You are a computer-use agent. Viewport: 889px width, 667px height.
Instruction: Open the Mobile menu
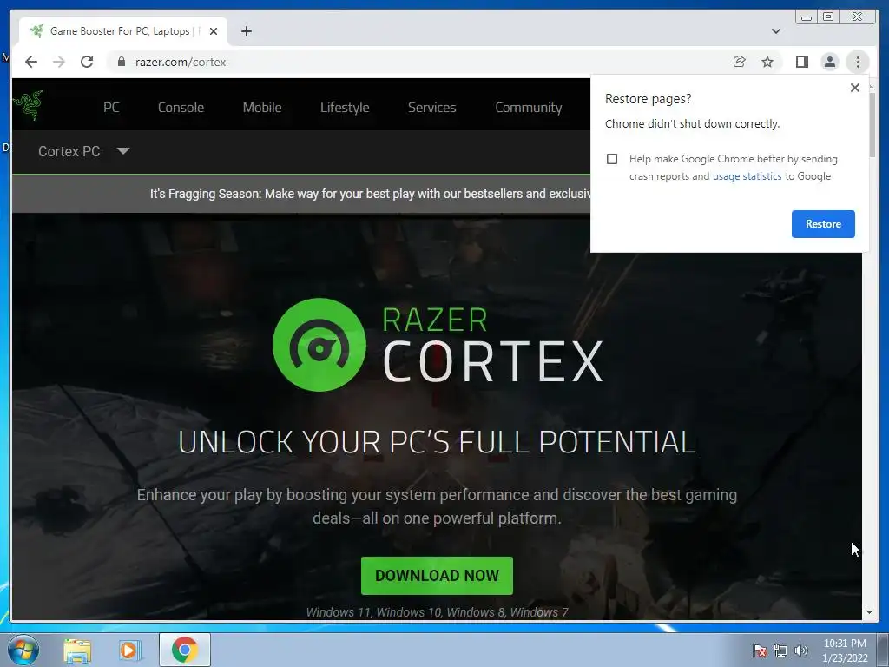click(x=262, y=107)
